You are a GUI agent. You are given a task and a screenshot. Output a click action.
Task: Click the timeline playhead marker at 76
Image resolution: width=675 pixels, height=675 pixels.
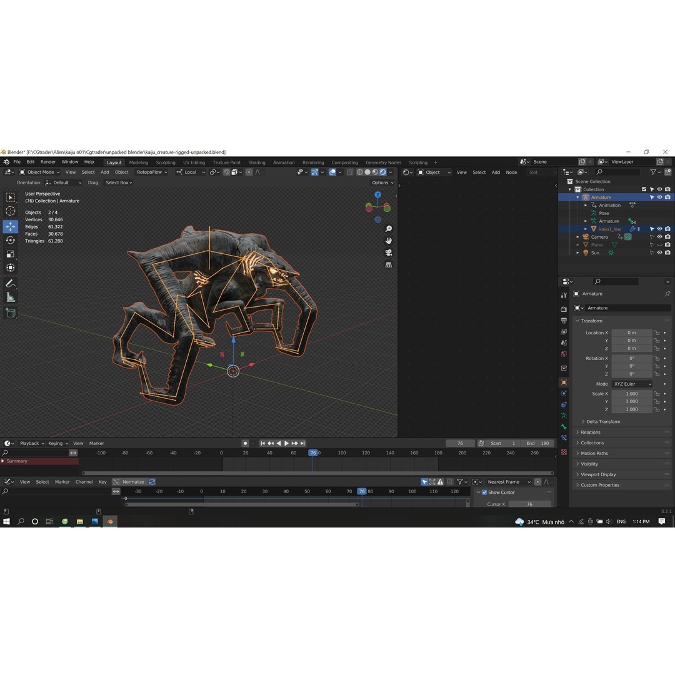point(313,453)
